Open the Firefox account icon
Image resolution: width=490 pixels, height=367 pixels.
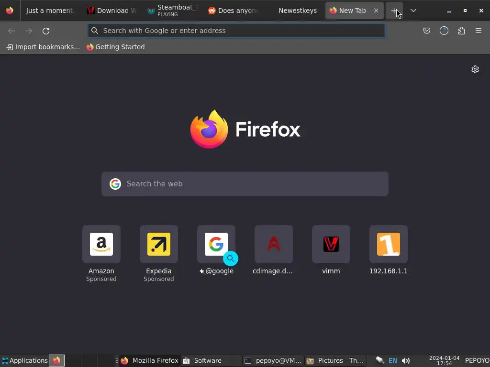444,31
